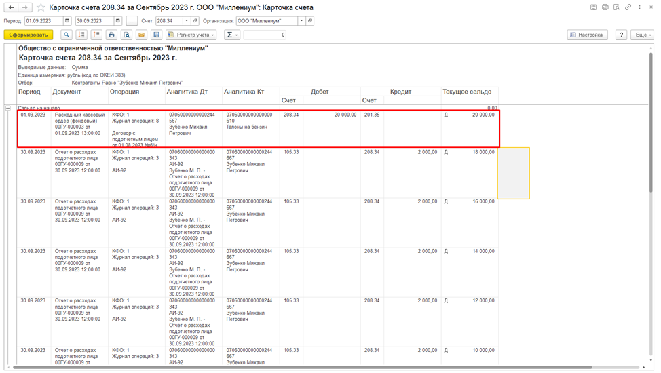Select the Операция column header
Screen dimensions: 661x373
pyautogui.click(x=124, y=92)
